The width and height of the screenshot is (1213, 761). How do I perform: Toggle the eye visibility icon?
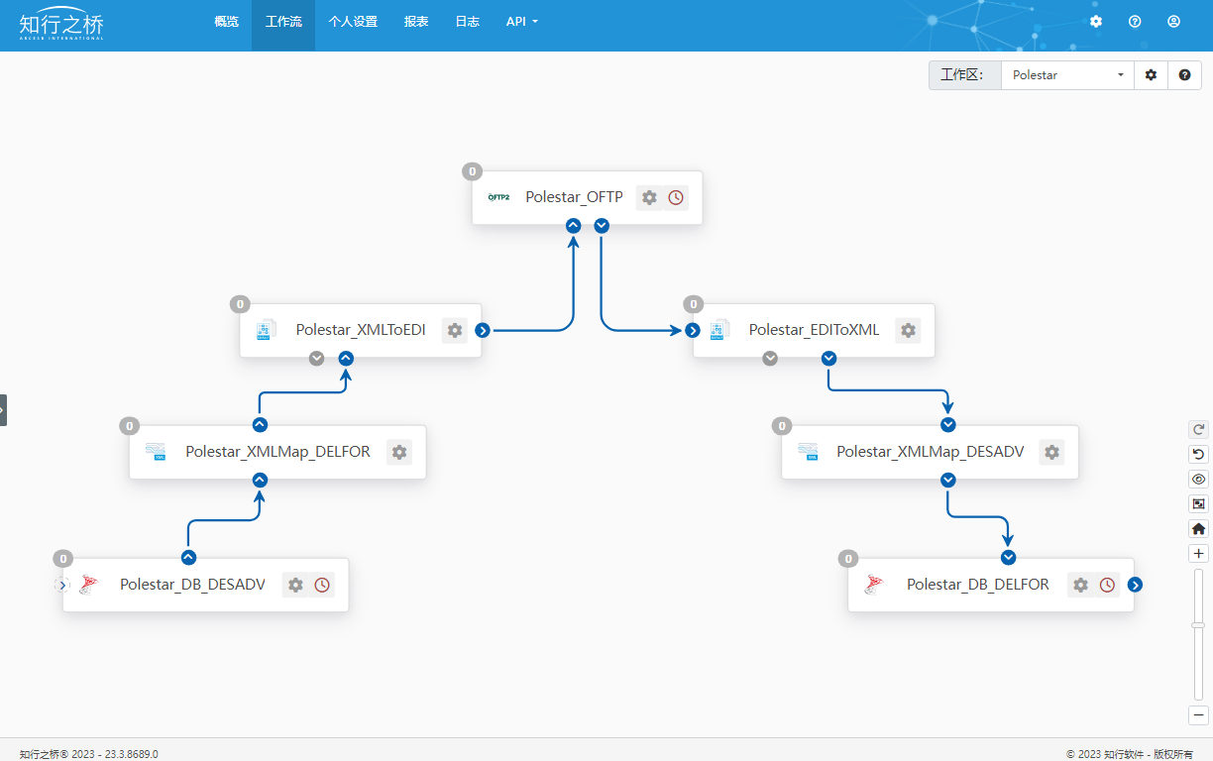point(1199,479)
